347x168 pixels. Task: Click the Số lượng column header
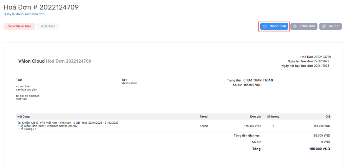click(273, 117)
